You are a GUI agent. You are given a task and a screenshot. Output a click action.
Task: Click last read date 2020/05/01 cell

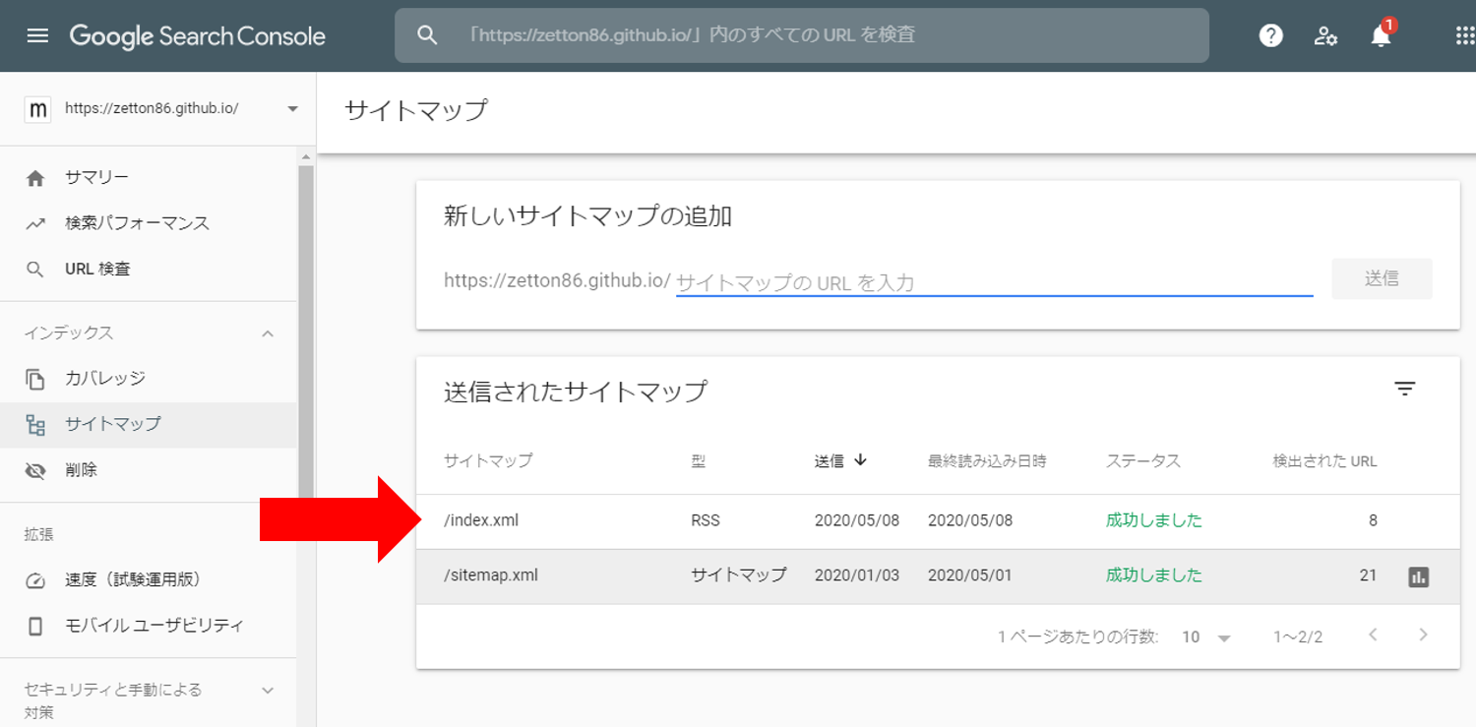[970, 576]
